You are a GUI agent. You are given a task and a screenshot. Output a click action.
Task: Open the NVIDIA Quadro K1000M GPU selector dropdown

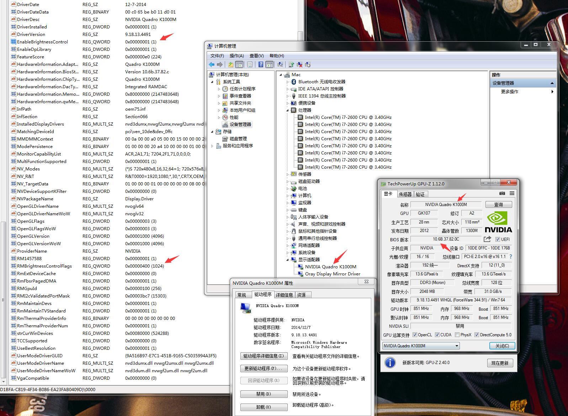[421, 346]
